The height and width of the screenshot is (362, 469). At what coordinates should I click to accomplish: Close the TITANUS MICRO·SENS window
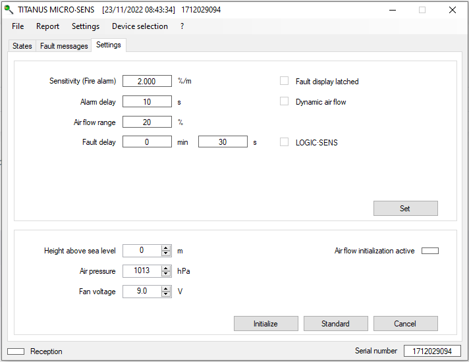pos(453,10)
